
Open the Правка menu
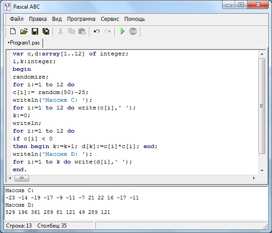pyautogui.click(x=38, y=19)
